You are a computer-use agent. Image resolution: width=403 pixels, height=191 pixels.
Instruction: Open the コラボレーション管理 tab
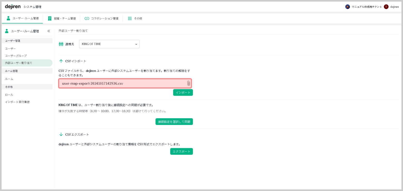(x=102, y=18)
